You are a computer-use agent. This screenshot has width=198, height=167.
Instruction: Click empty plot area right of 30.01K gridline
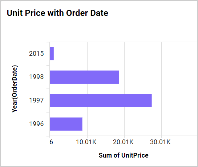click(x=179, y=89)
